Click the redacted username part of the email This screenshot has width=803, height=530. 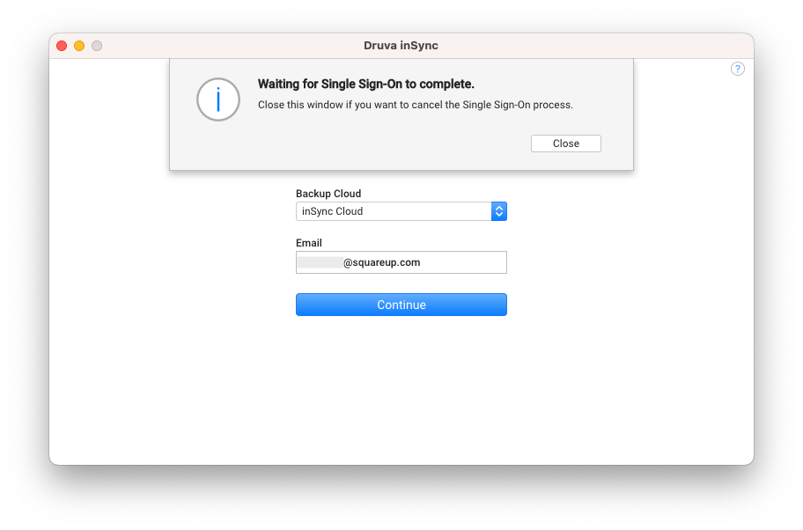pyautogui.click(x=320, y=262)
